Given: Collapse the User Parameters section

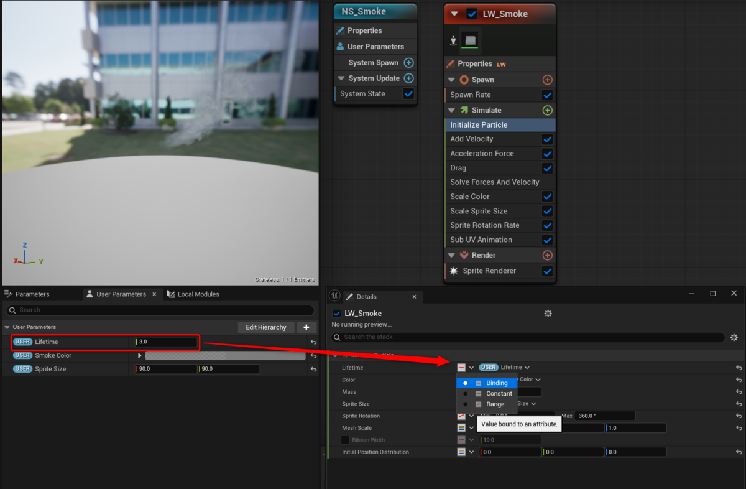Looking at the screenshot, I should point(7,327).
